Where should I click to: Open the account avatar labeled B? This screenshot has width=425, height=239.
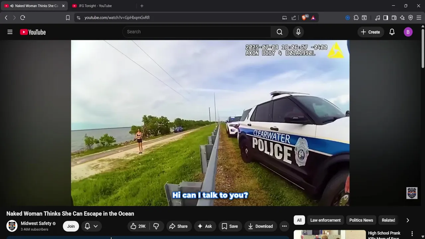click(x=408, y=32)
